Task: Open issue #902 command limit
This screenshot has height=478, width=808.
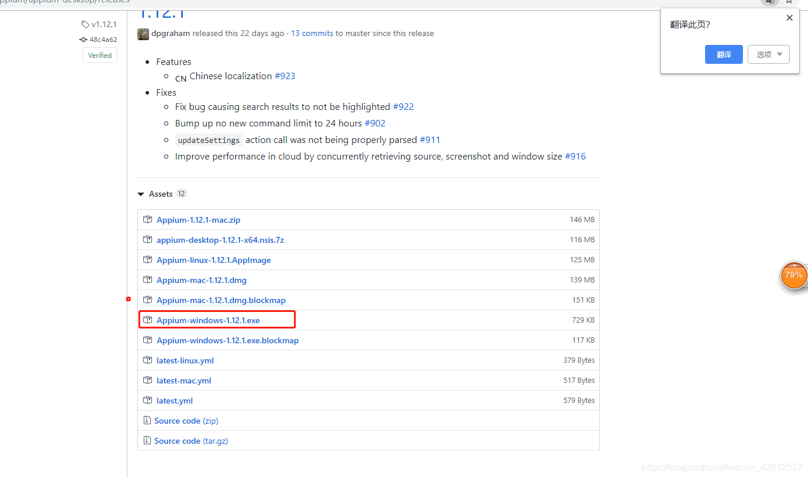Action: tap(375, 123)
